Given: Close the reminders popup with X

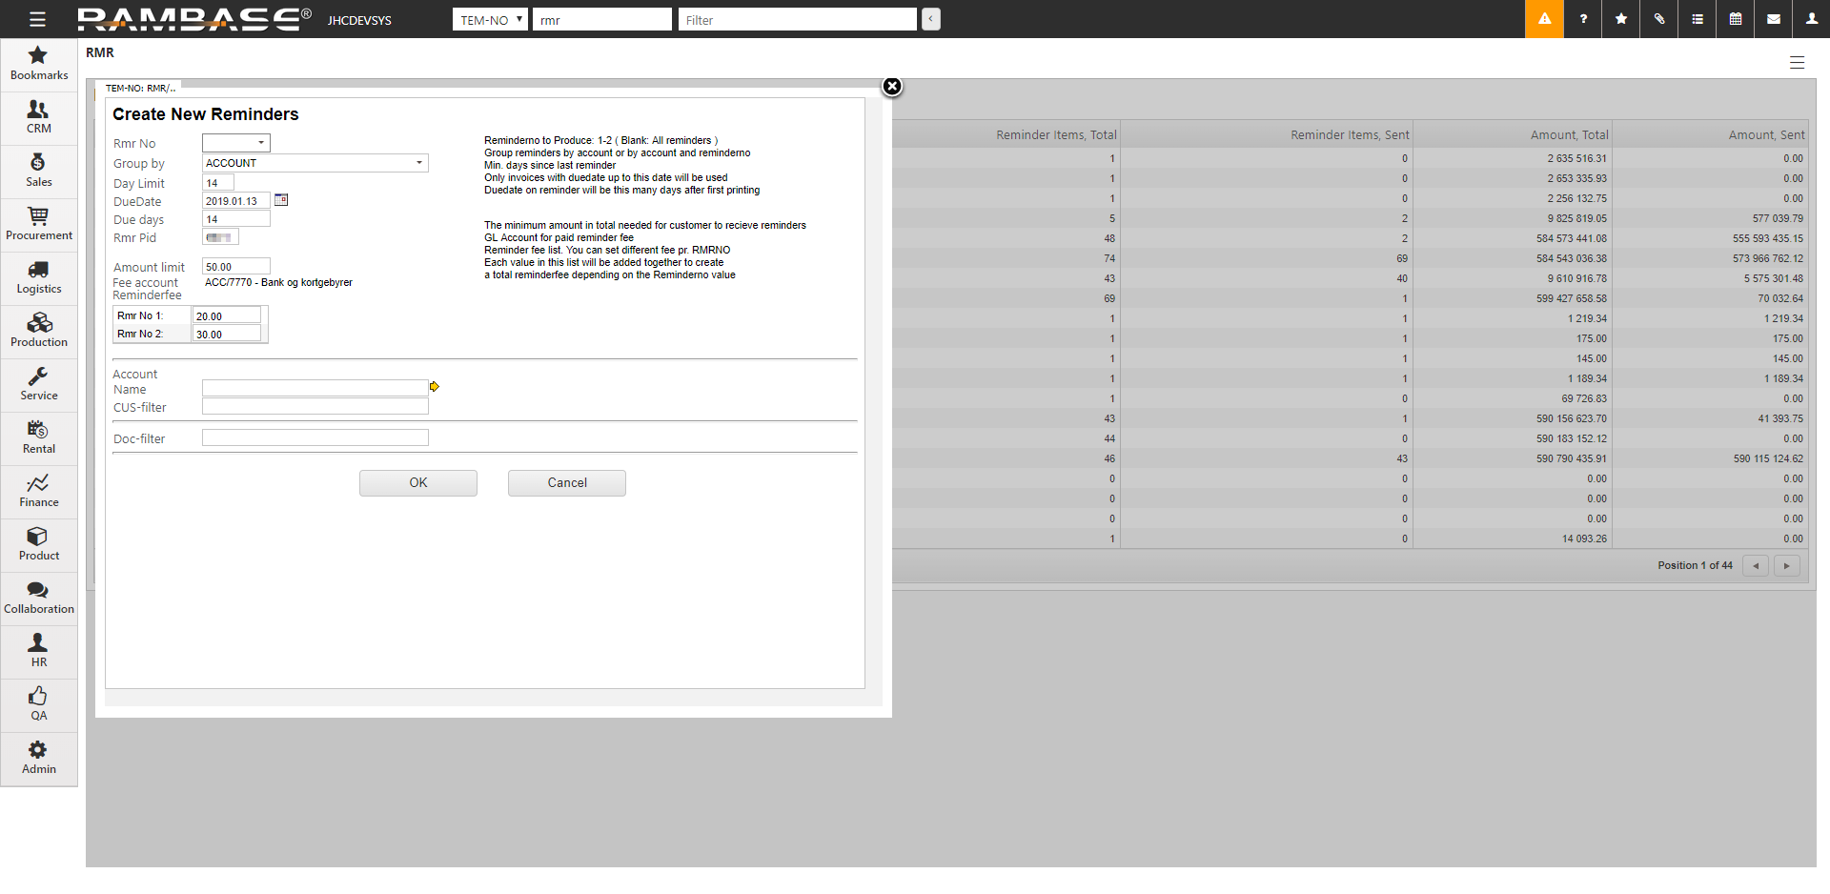Looking at the screenshot, I should pyautogui.click(x=892, y=87).
